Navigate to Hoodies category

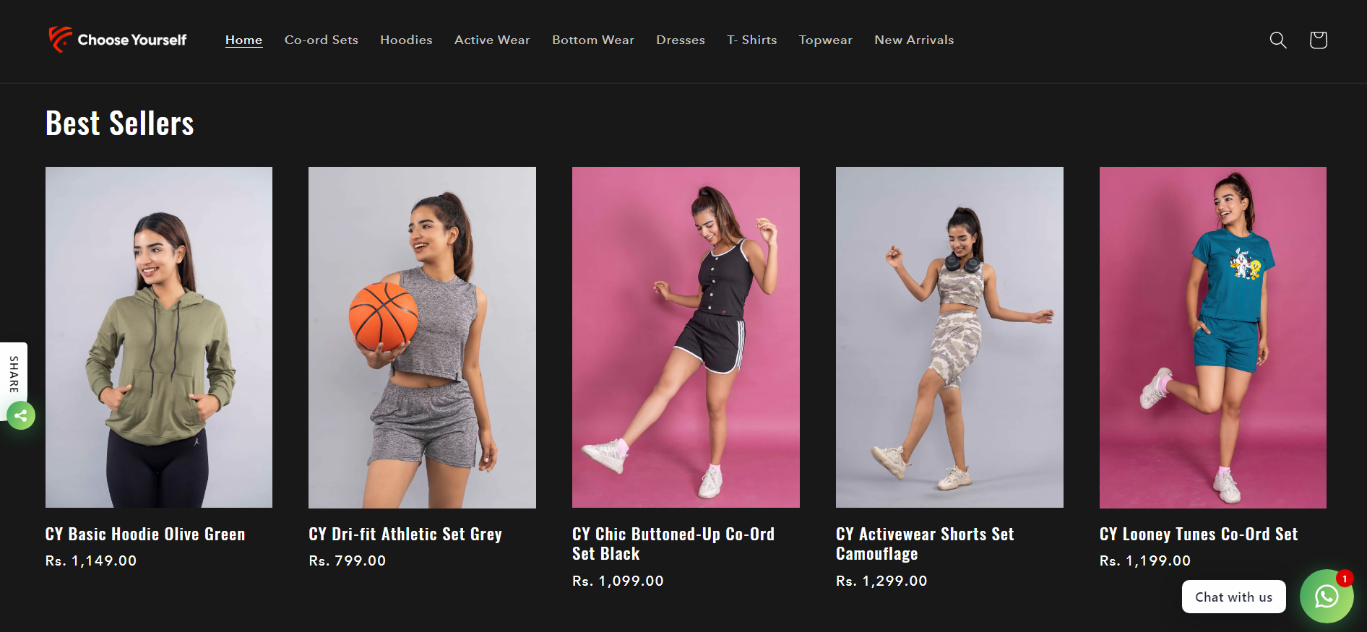(406, 40)
